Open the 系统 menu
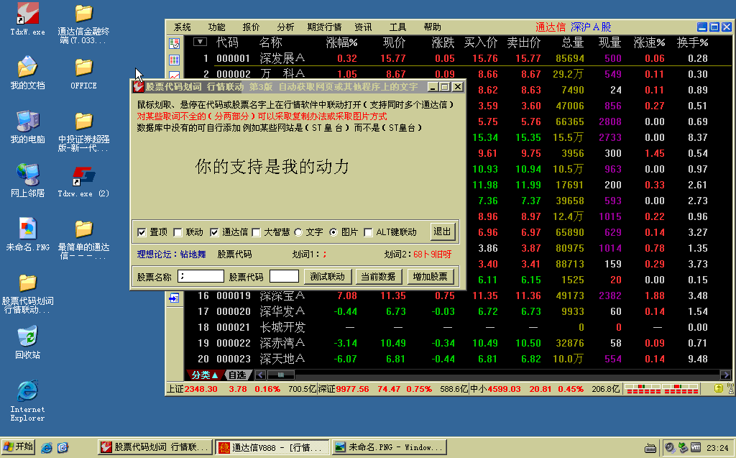Viewport: 736px width, 458px height. pyautogui.click(x=182, y=27)
